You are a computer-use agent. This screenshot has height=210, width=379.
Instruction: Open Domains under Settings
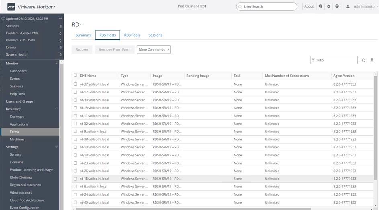[16, 162]
